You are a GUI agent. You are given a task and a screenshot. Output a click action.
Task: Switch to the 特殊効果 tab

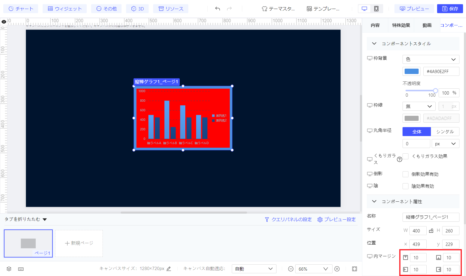click(x=401, y=25)
